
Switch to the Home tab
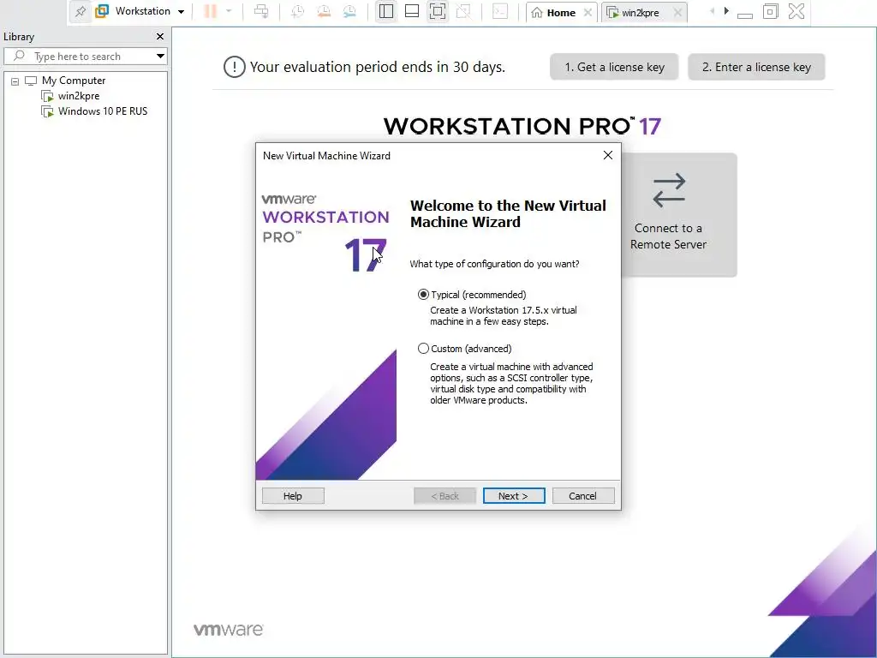[x=561, y=12]
